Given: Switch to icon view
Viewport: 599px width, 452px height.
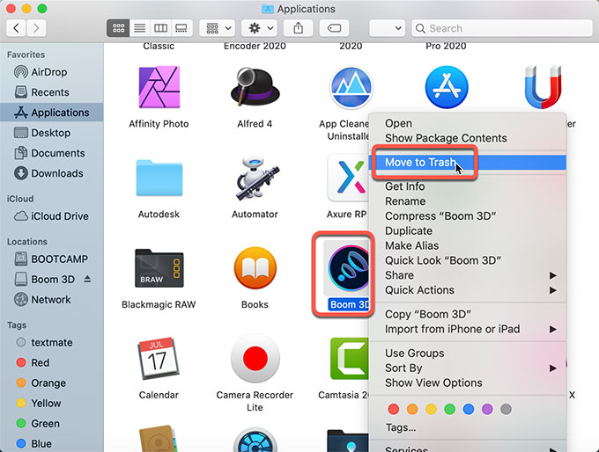Looking at the screenshot, I should click(x=118, y=28).
